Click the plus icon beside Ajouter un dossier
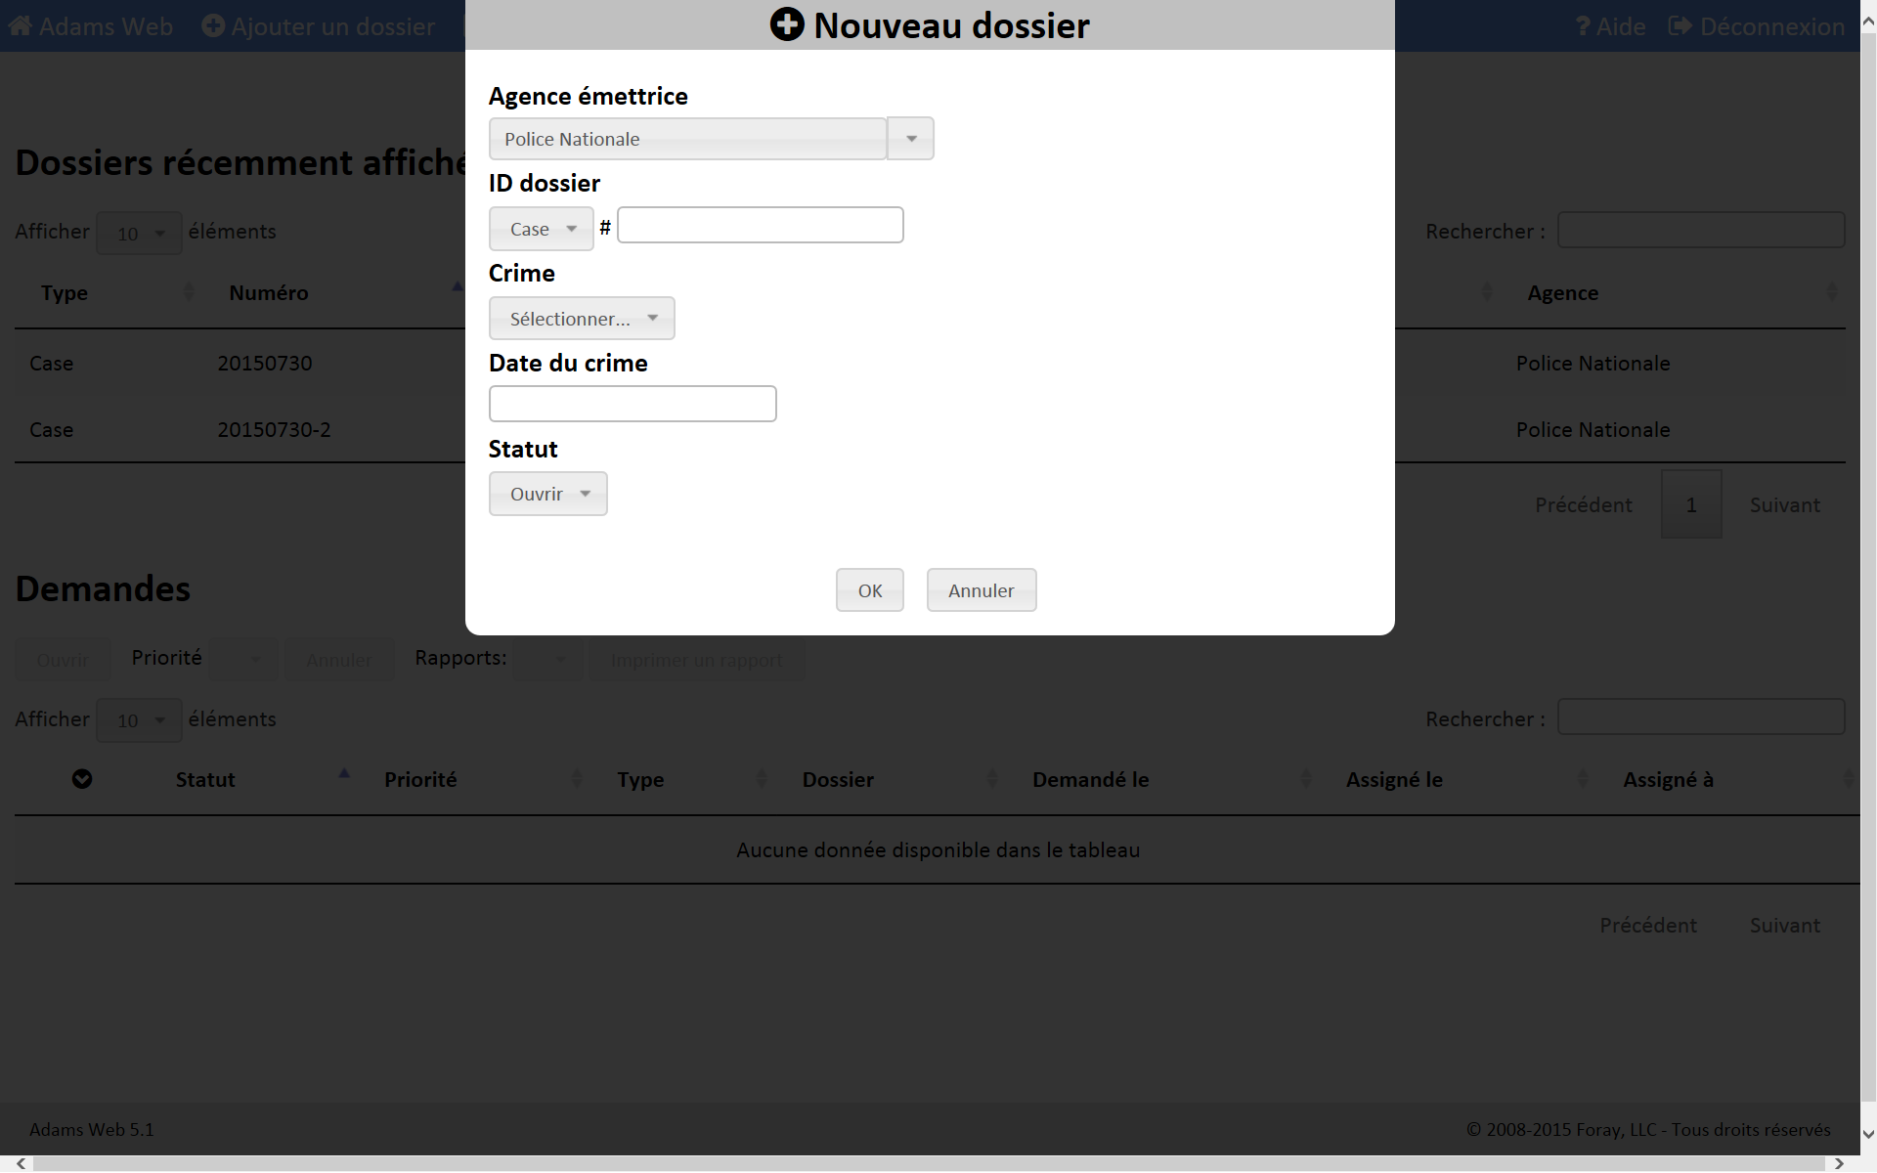This screenshot has height=1173, width=1877. tap(213, 26)
